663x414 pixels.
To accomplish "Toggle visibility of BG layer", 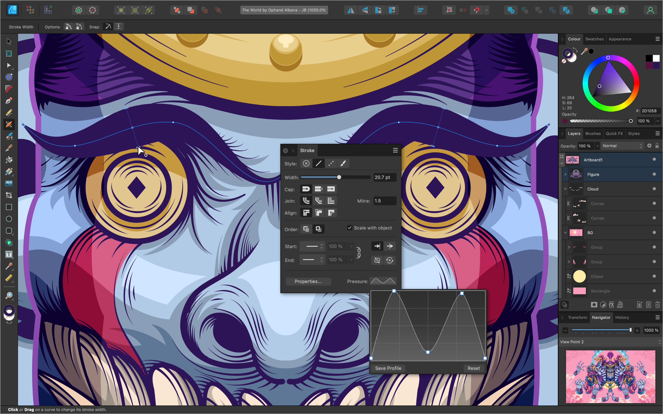I will 654,232.
